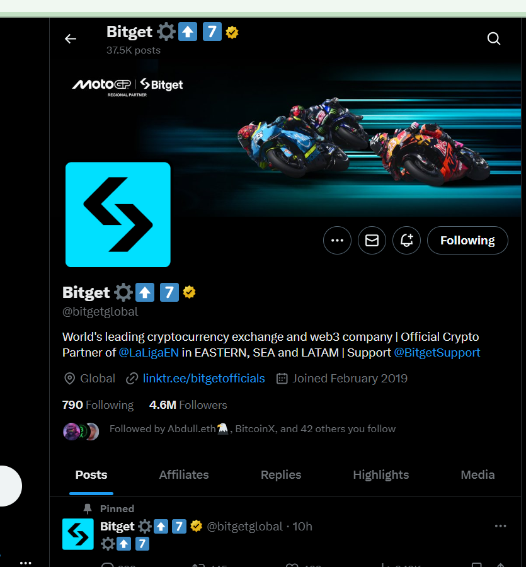Switch to the Affiliates tab
Image resolution: width=526 pixels, height=567 pixels.
point(184,475)
